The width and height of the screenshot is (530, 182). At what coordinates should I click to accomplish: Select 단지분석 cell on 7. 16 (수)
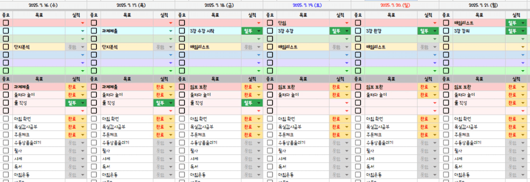point(39,47)
